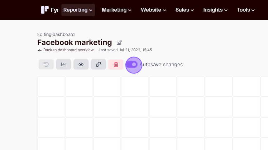Click the Fyr brand name link

click(55, 10)
